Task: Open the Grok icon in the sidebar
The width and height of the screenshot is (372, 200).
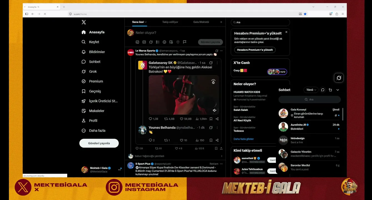Action: pyautogui.click(x=84, y=72)
